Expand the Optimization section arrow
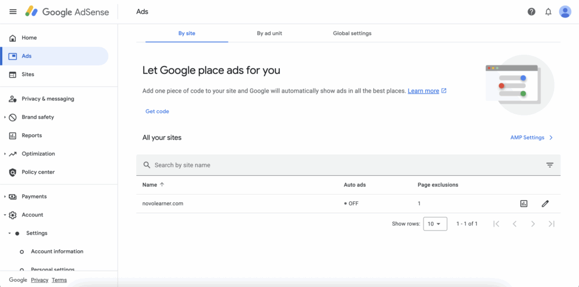This screenshot has height=287, width=579. (x=5, y=154)
